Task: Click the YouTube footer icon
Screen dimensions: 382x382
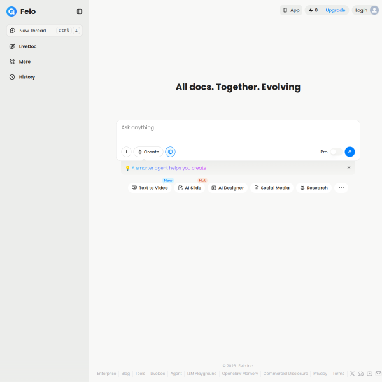Action: click(369, 374)
